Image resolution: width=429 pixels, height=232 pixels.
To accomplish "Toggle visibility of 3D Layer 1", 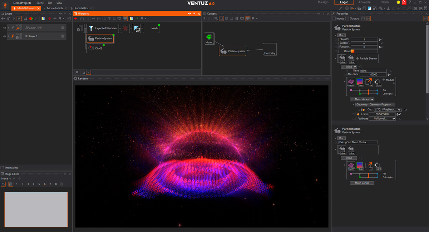I will (x=5, y=36).
